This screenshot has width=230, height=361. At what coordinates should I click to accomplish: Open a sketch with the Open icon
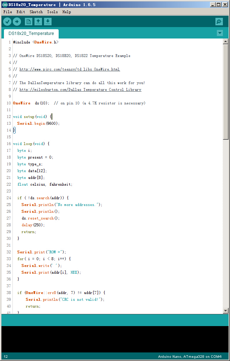tap(38, 22)
